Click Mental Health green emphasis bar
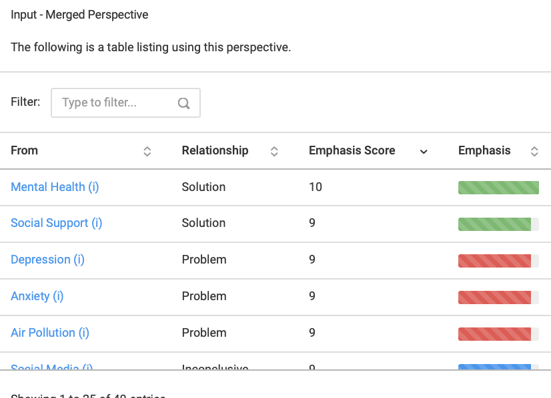Viewport: 551px width, 398px height. (498, 188)
